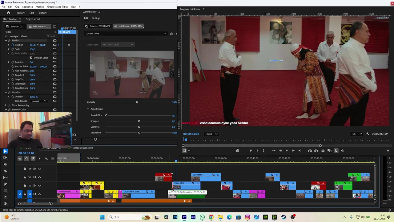Select the Hand tool
The width and height of the screenshot is (394, 222).
click(5, 204)
